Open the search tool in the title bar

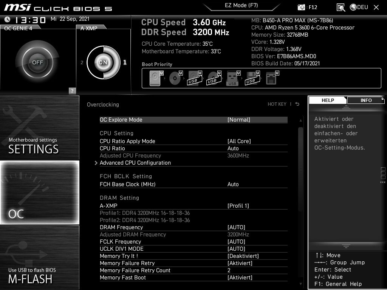click(x=341, y=7)
